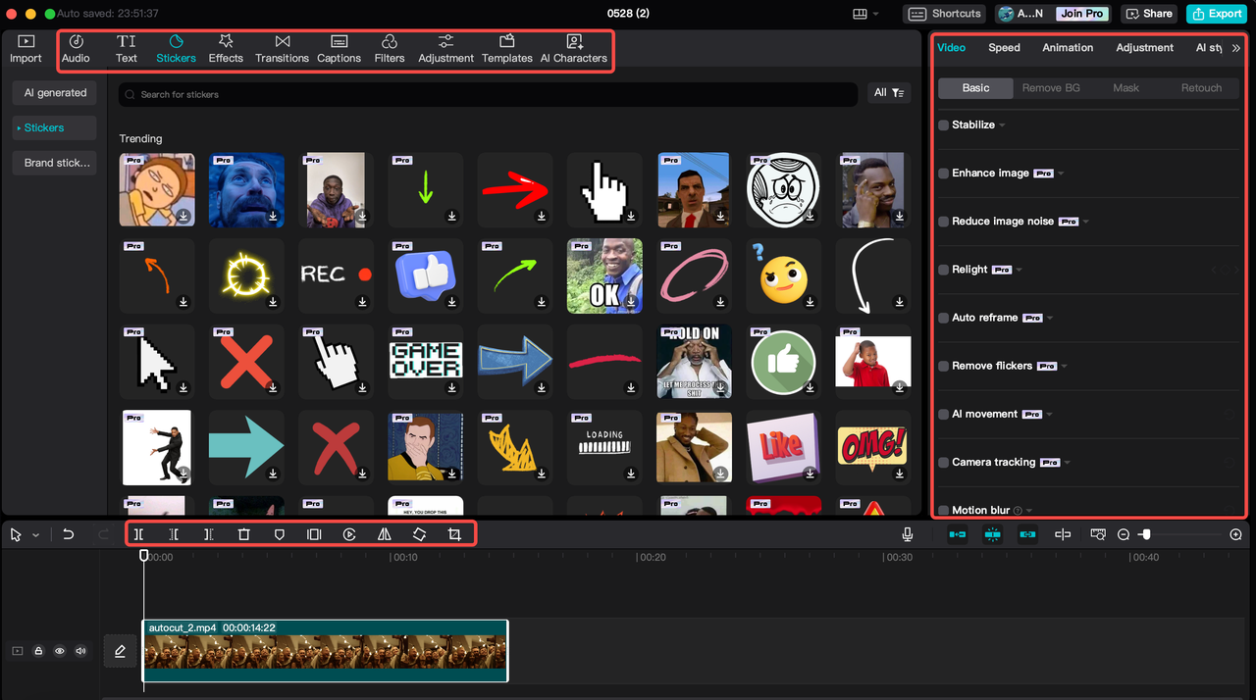Select the Brand stickers category

[x=55, y=163]
